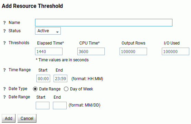Select the Time Range End field 23:59
The width and height of the screenshot is (191, 124).
point(60,78)
